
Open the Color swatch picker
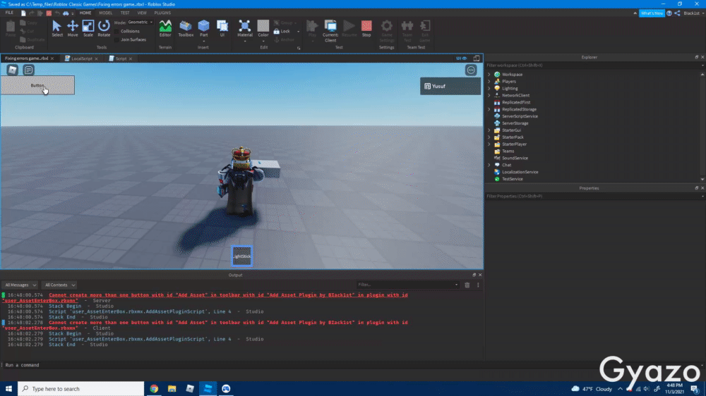[x=263, y=28]
